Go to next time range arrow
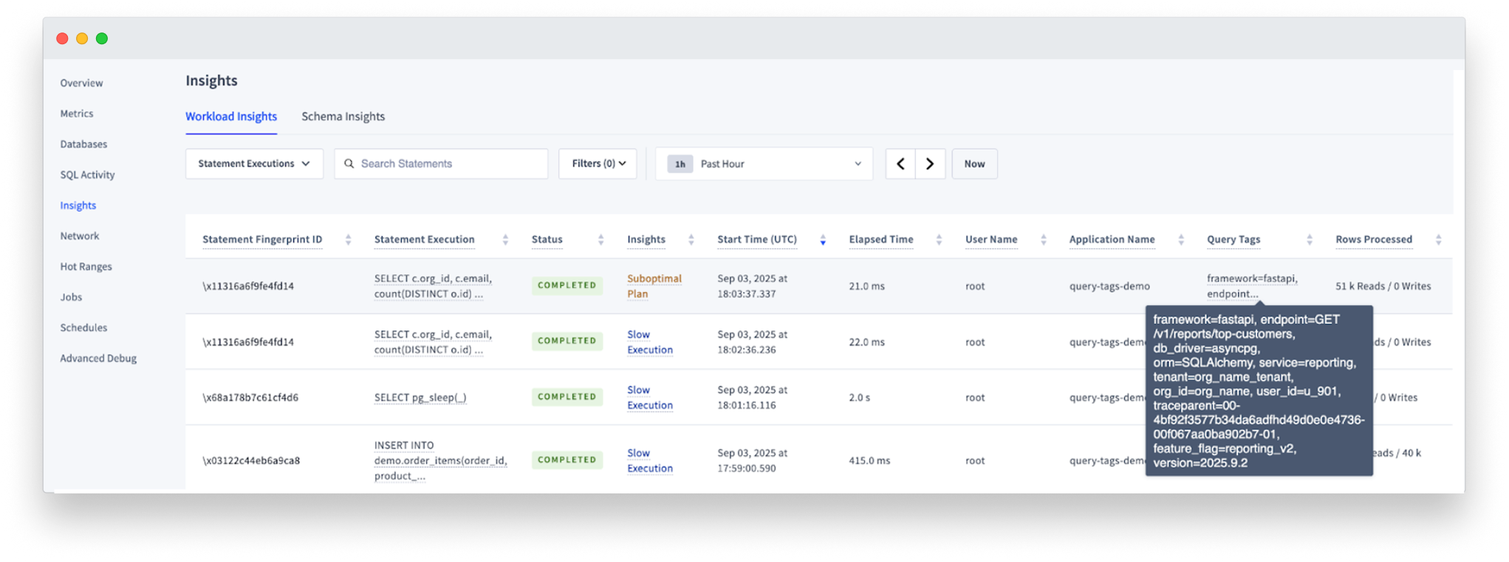This screenshot has width=1509, height=562. (931, 164)
